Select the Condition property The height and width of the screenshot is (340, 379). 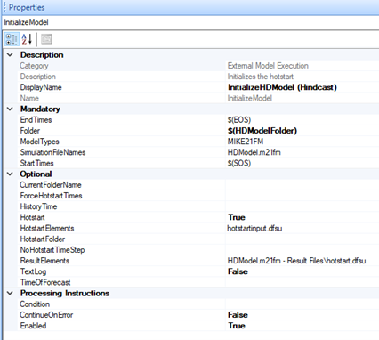[35, 304]
